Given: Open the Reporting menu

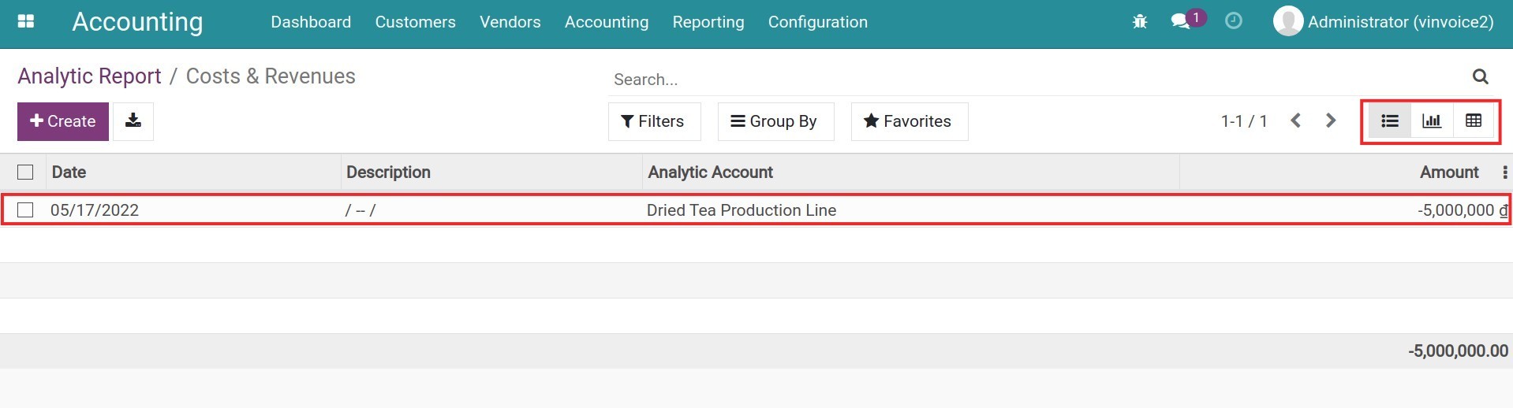Looking at the screenshot, I should 708,22.
